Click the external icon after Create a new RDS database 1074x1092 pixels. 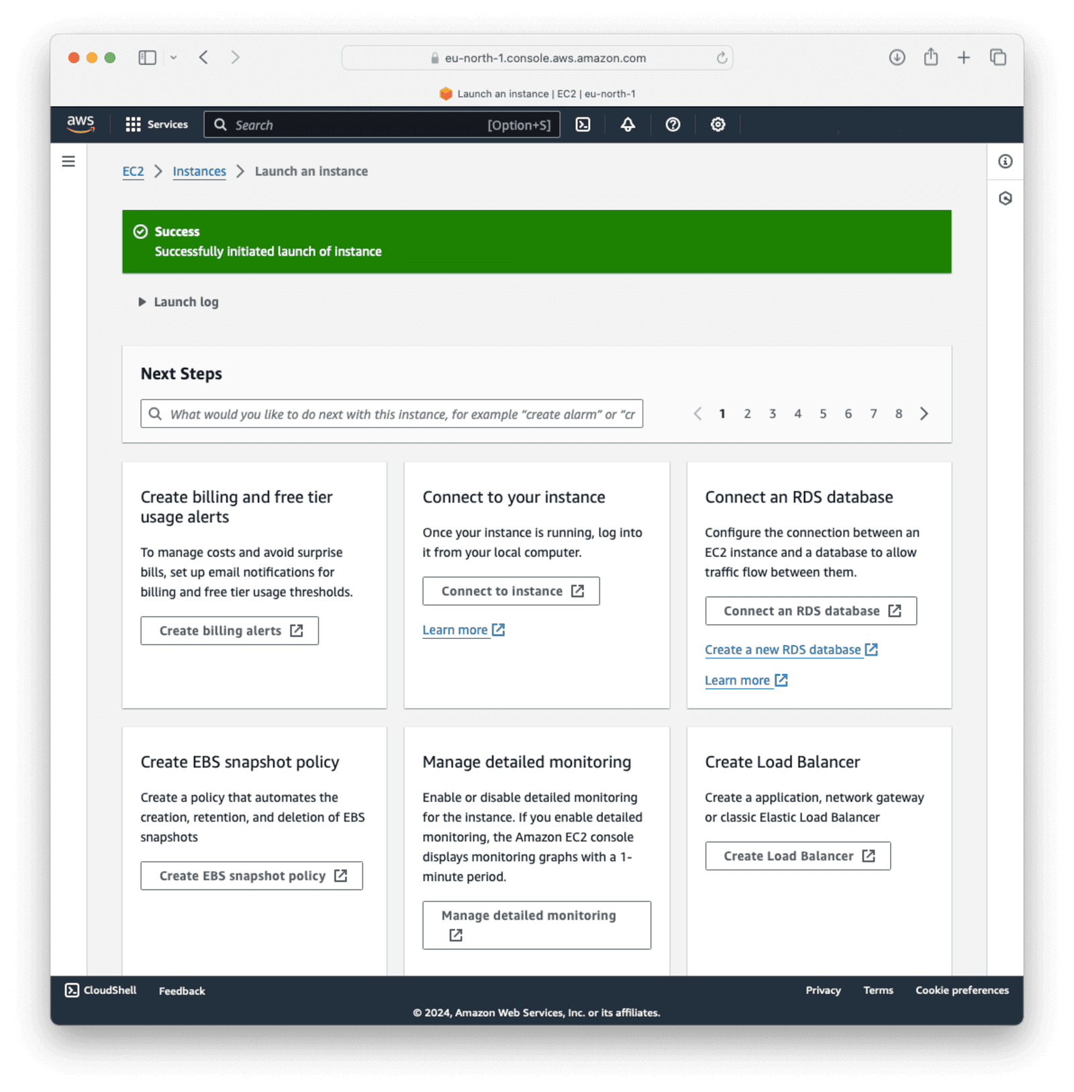(871, 649)
